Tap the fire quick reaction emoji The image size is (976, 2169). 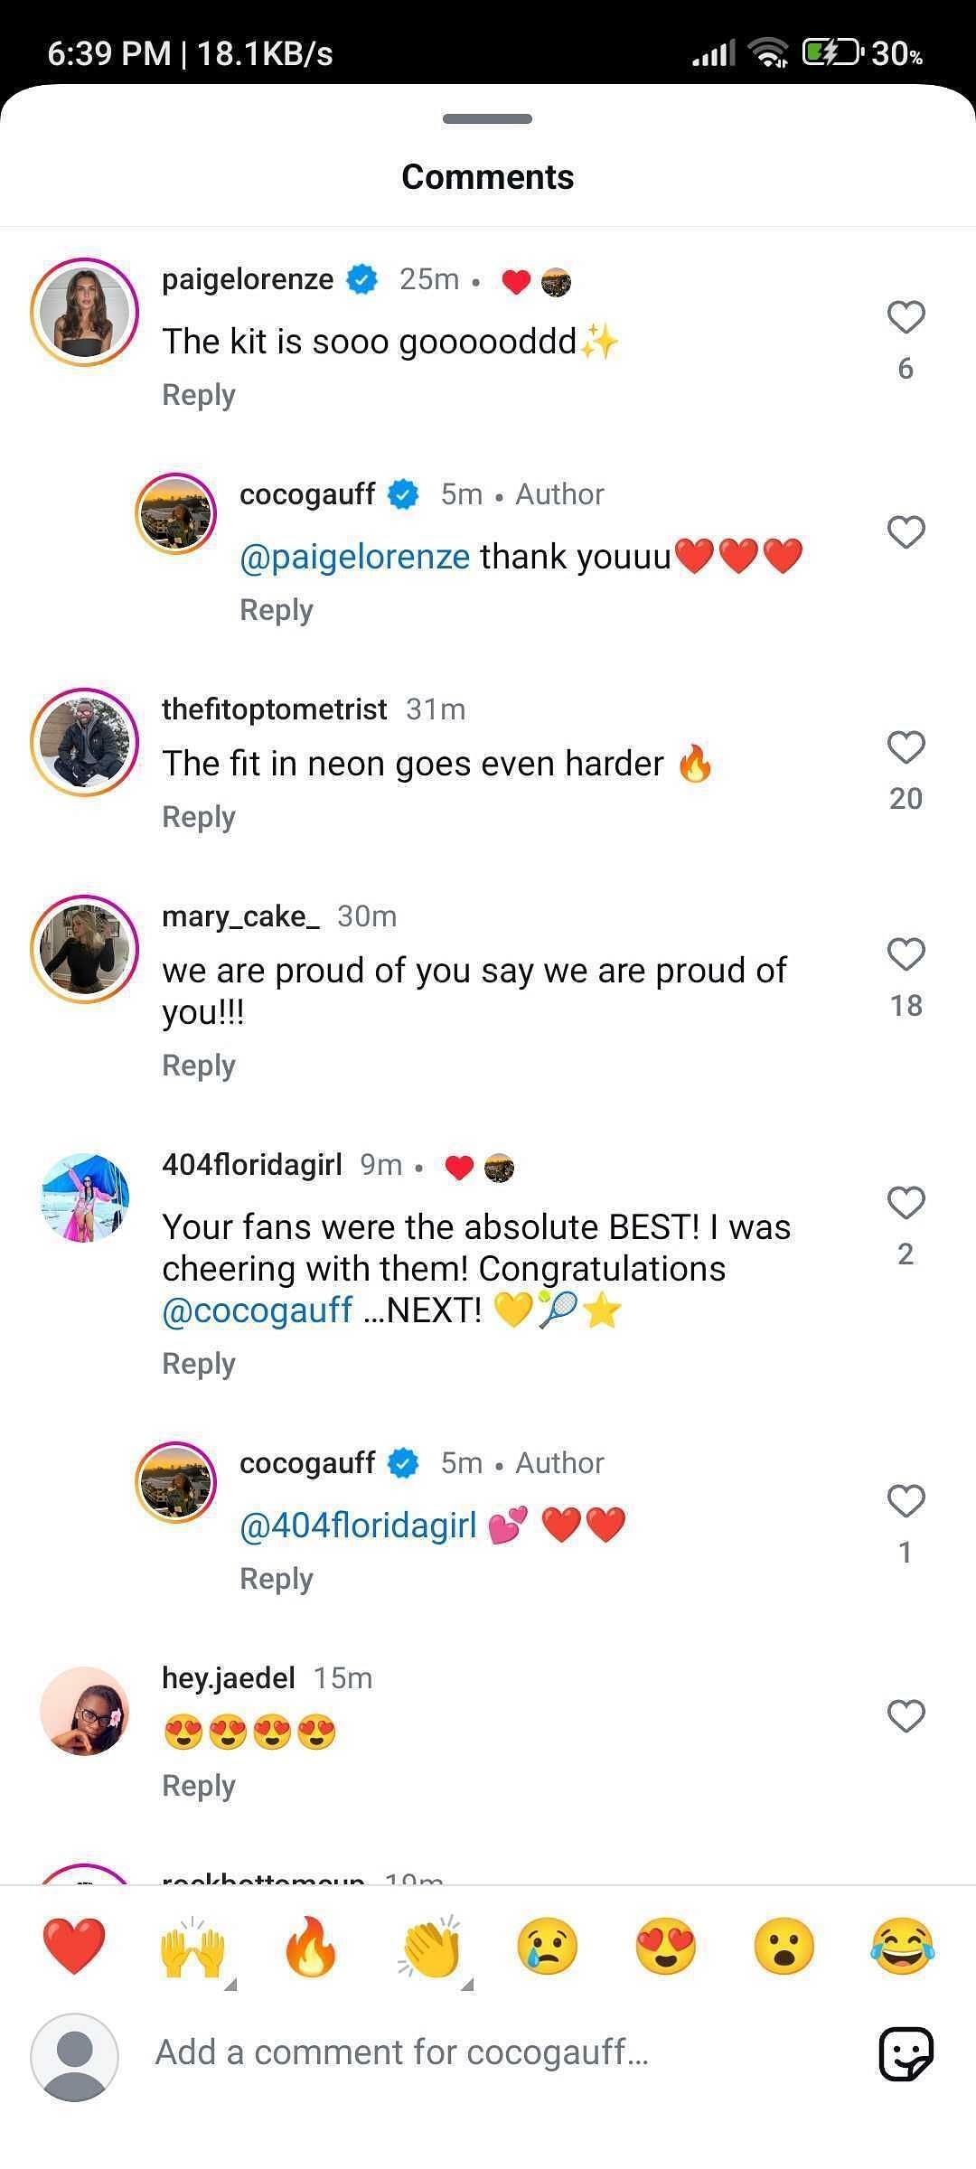pyautogui.click(x=311, y=1947)
